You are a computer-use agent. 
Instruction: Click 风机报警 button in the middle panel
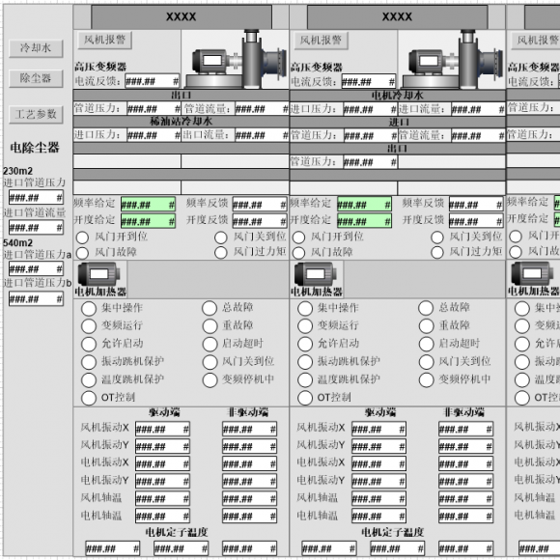point(322,41)
